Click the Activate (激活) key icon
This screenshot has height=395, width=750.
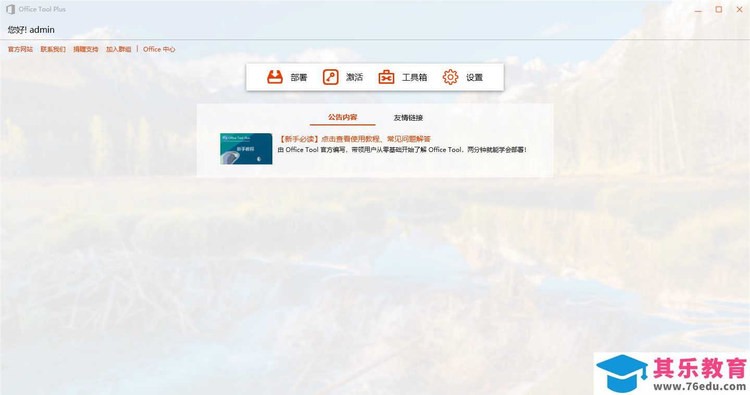coord(331,77)
